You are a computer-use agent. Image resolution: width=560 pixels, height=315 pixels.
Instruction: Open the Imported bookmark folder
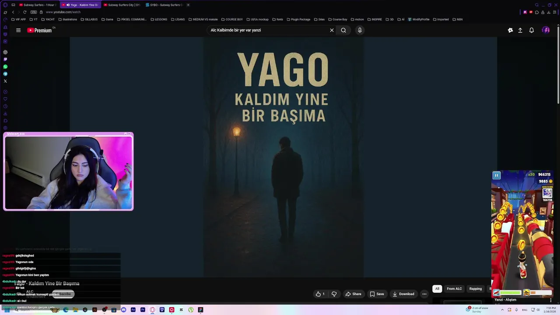pyautogui.click(x=441, y=19)
